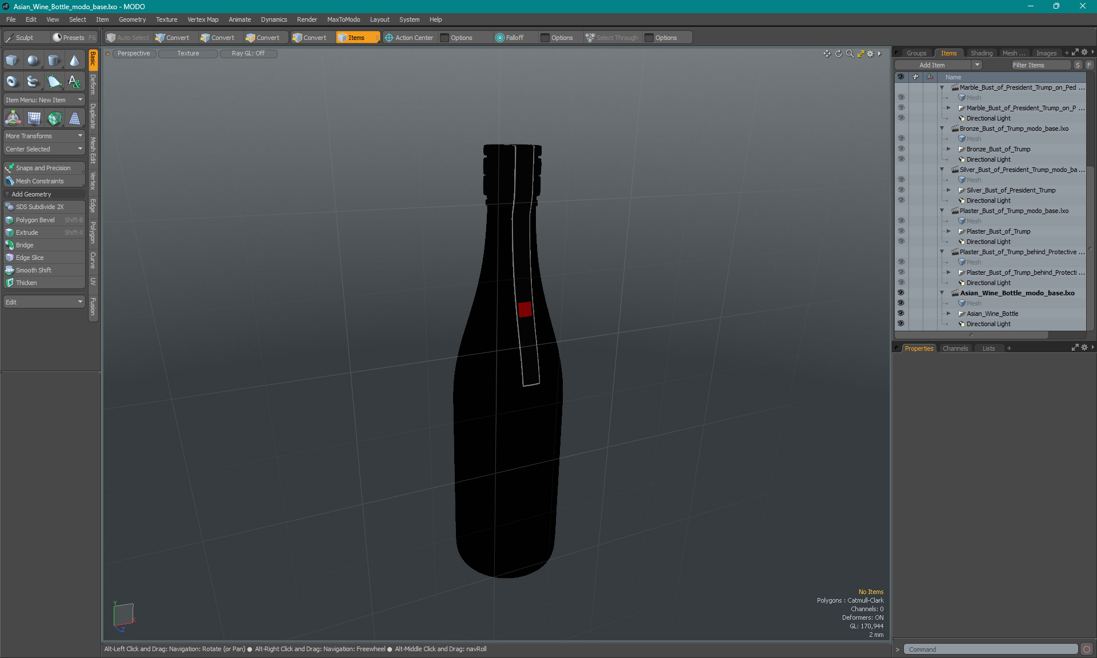Click the Add Item button

coord(932,65)
